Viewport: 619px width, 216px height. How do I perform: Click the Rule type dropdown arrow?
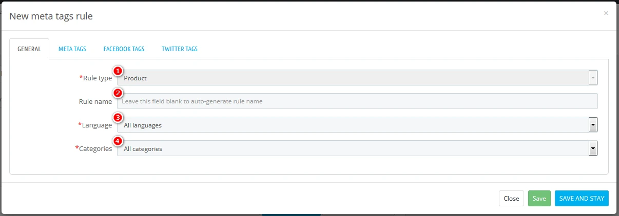click(x=593, y=78)
